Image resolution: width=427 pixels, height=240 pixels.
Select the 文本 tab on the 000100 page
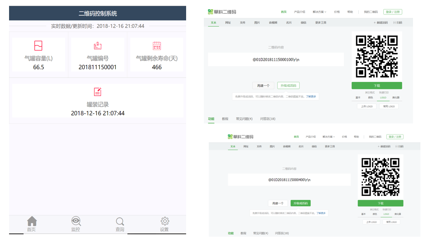click(x=213, y=23)
